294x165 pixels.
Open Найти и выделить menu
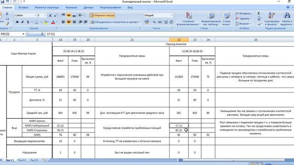click(x=287, y=19)
